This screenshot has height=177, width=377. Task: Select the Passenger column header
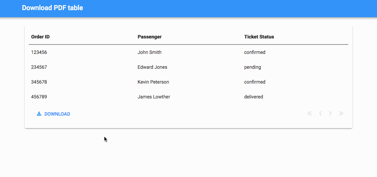coord(150,37)
